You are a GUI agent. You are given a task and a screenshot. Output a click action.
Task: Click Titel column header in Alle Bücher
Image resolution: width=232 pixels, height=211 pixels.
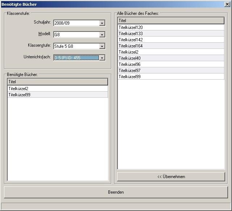point(171,21)
